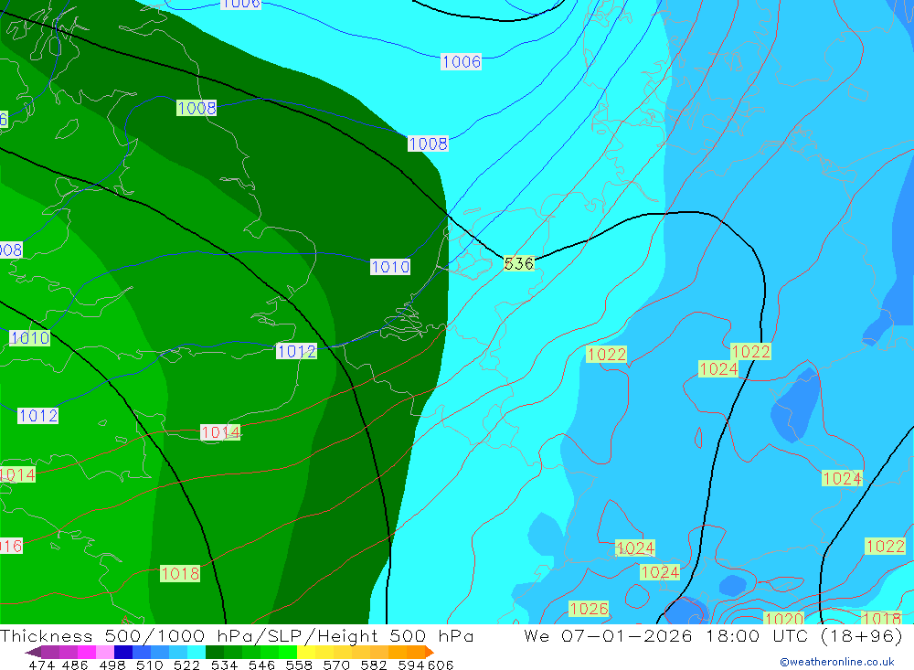Click the legend value 558

tap(299, 665)
